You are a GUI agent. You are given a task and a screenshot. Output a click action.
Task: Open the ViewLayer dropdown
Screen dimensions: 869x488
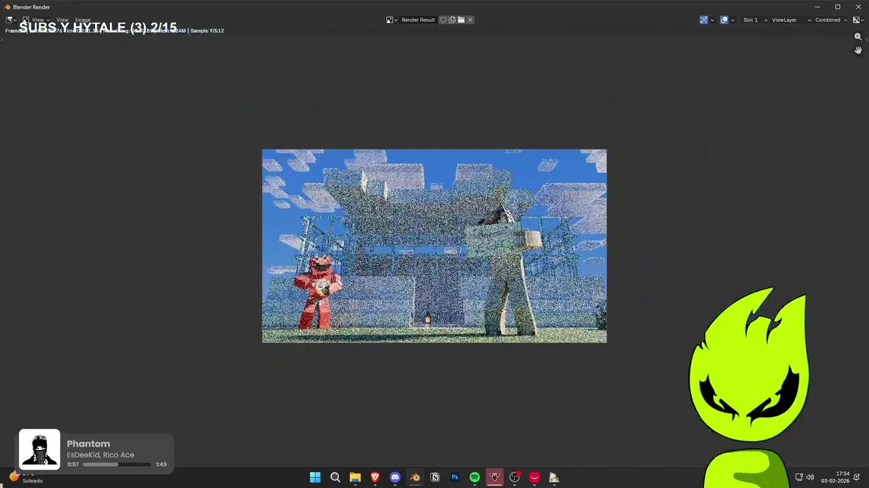tap(791, 20)
